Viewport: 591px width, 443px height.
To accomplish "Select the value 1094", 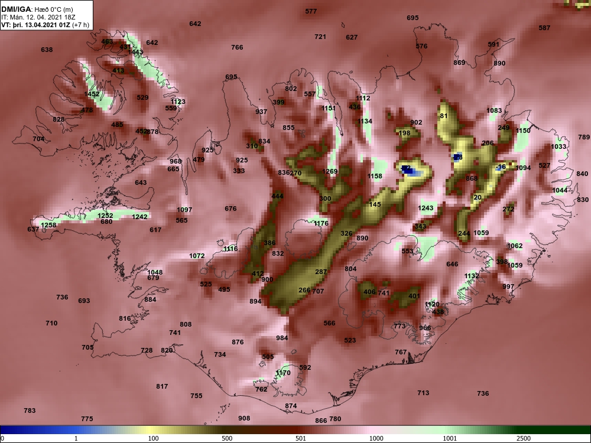I will (x=523, y=168).
